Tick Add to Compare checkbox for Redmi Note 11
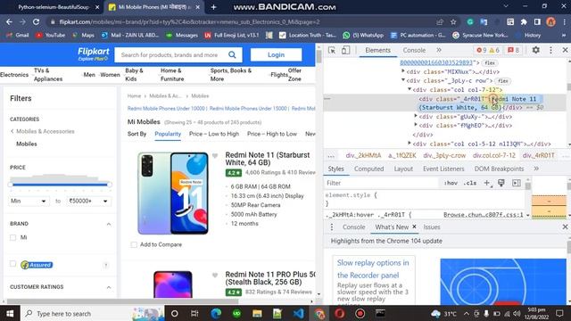 click(x=134, y=245)
